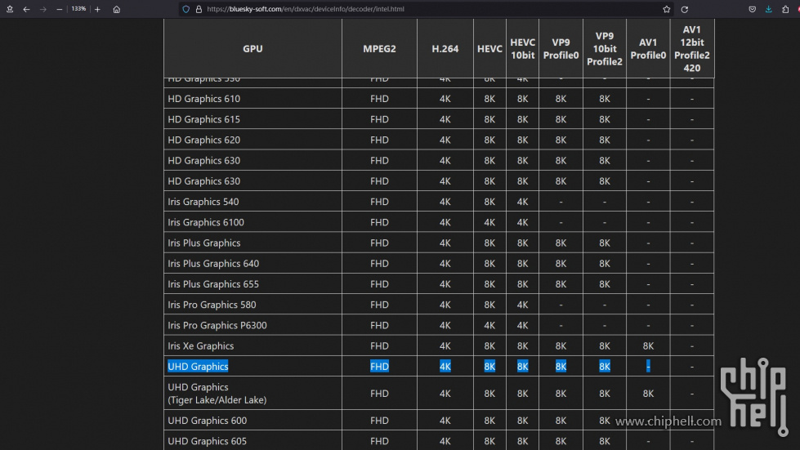Select the HD Graphics 620 row name
The width and height of the screenshot is (800, 450).
pyautogui.click(x=204, y=140)
